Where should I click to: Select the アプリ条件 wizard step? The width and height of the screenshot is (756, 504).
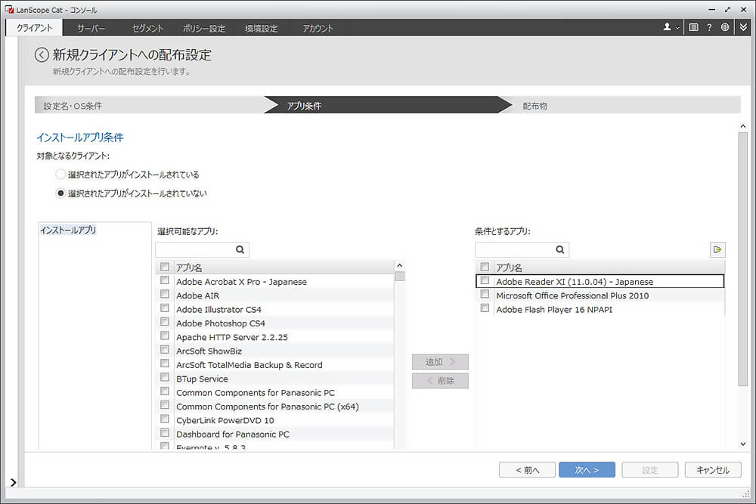point(388,106)
